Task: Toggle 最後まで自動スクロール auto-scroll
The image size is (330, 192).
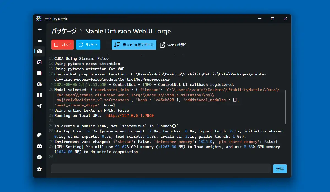Action: click(x=134, y=45)
